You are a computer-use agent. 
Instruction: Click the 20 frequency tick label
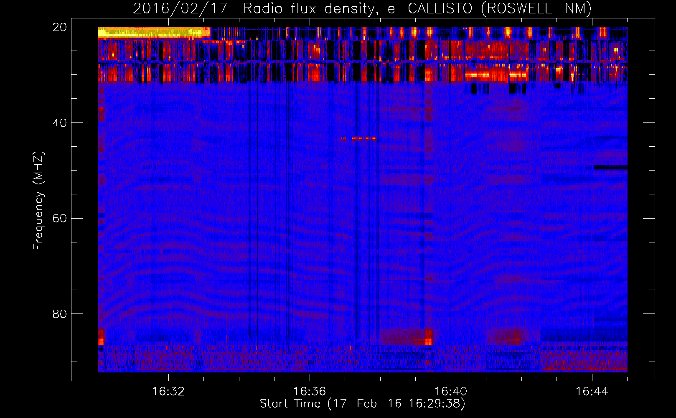[59, 27]
